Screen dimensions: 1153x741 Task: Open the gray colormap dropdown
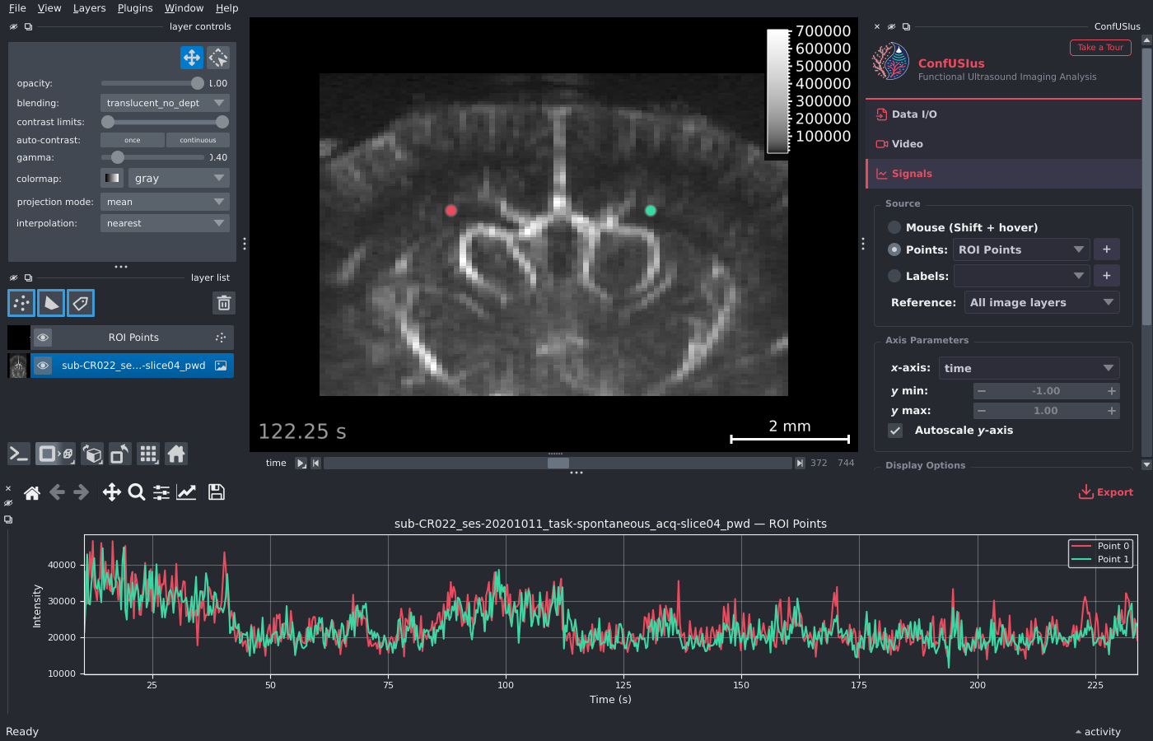pos(179,178)
